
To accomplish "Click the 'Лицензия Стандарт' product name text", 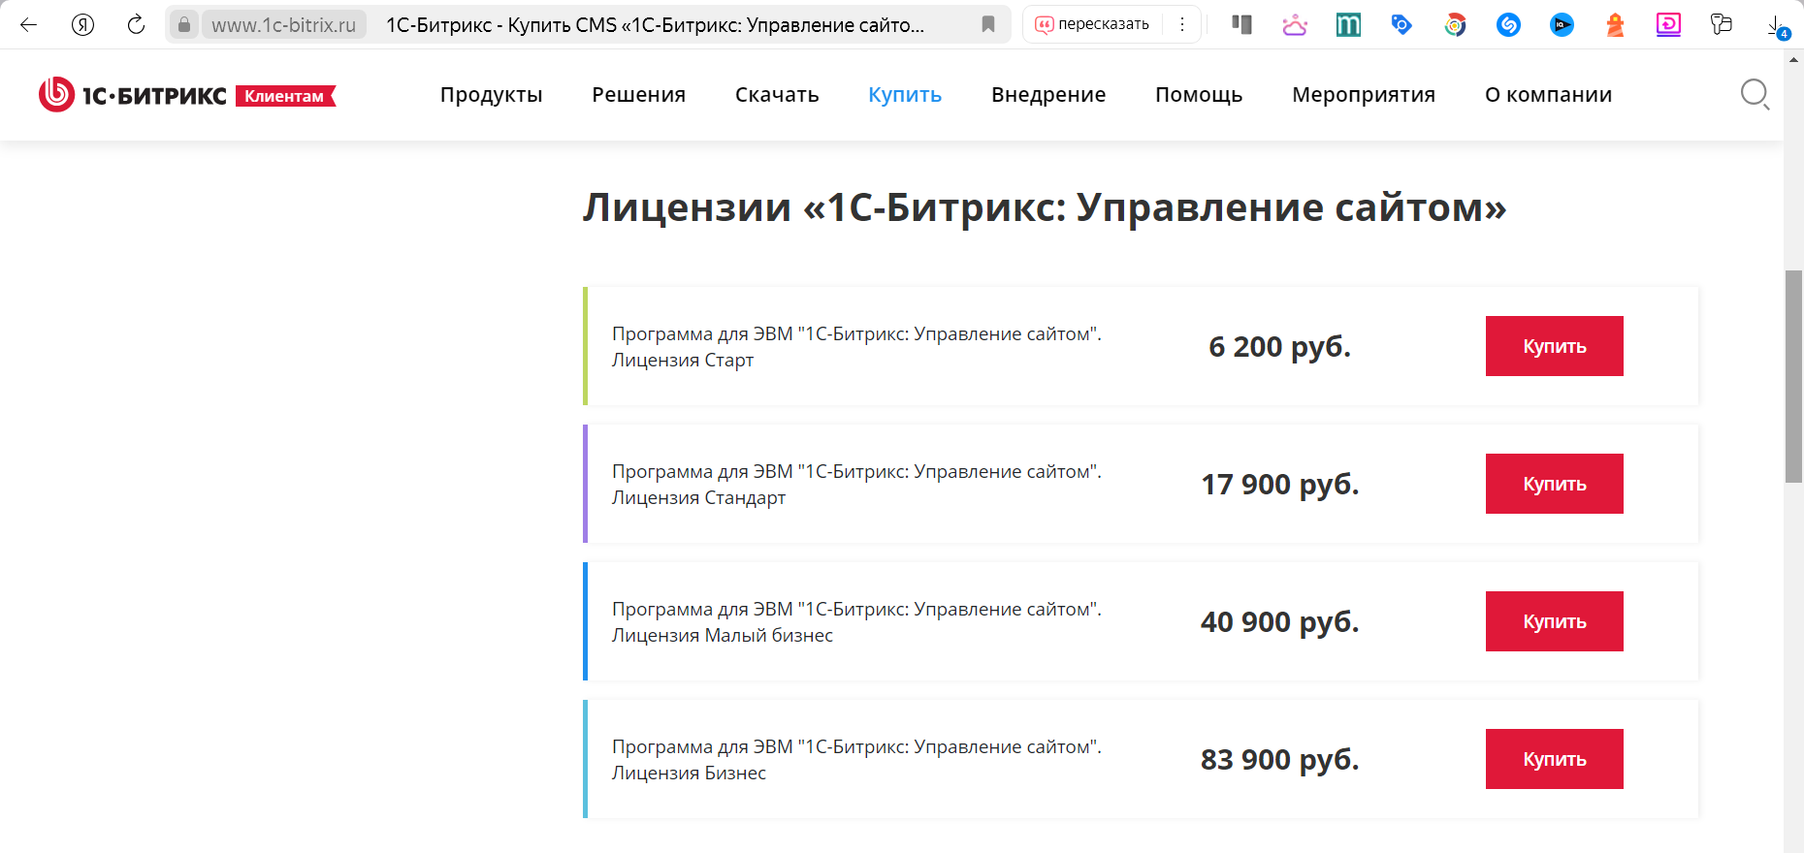I will [x=698, y=498].
